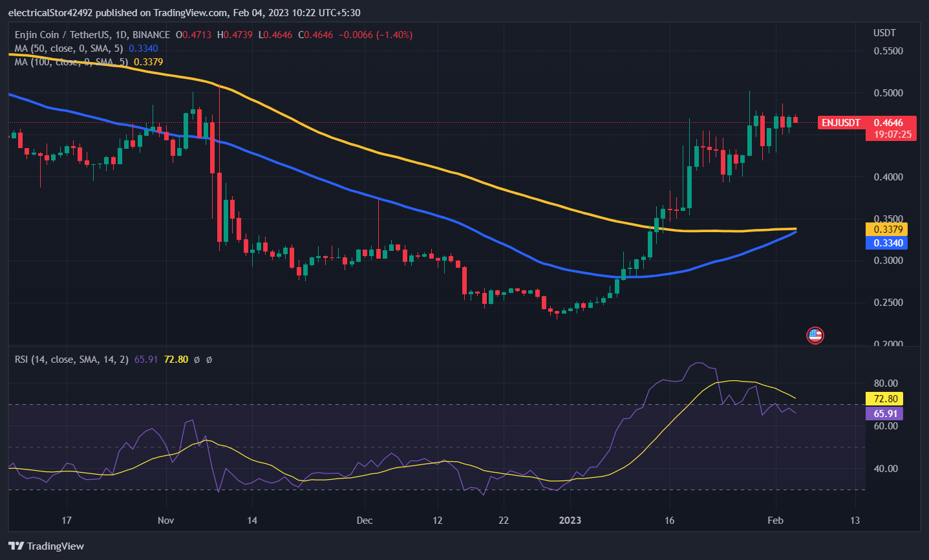Click the countdown timer 19:07:25
This screenshot has height=560, width=929.
(x=893, y=135)
